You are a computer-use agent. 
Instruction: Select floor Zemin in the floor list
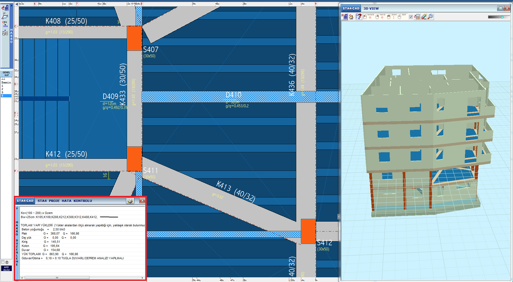(x=6, y=82)
